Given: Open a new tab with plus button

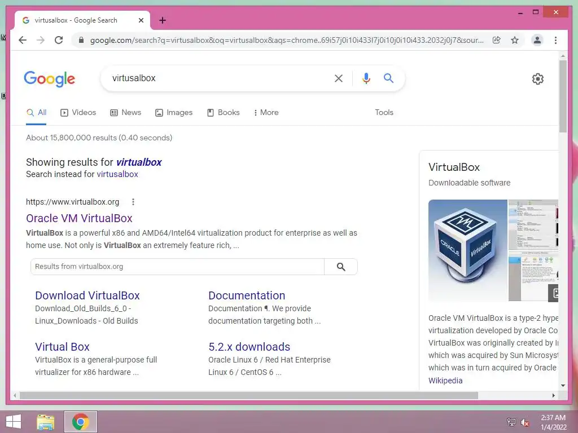Looking at the screenshot, I should [x=163, y=20].
